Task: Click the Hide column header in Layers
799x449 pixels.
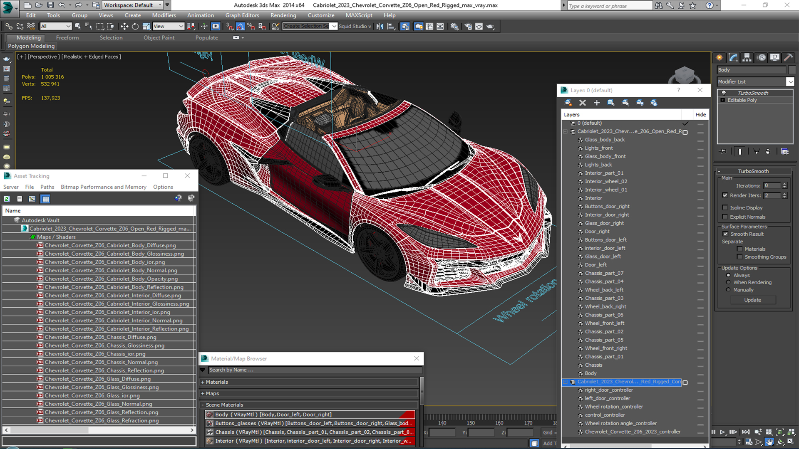Action: [x=700, y=115]
